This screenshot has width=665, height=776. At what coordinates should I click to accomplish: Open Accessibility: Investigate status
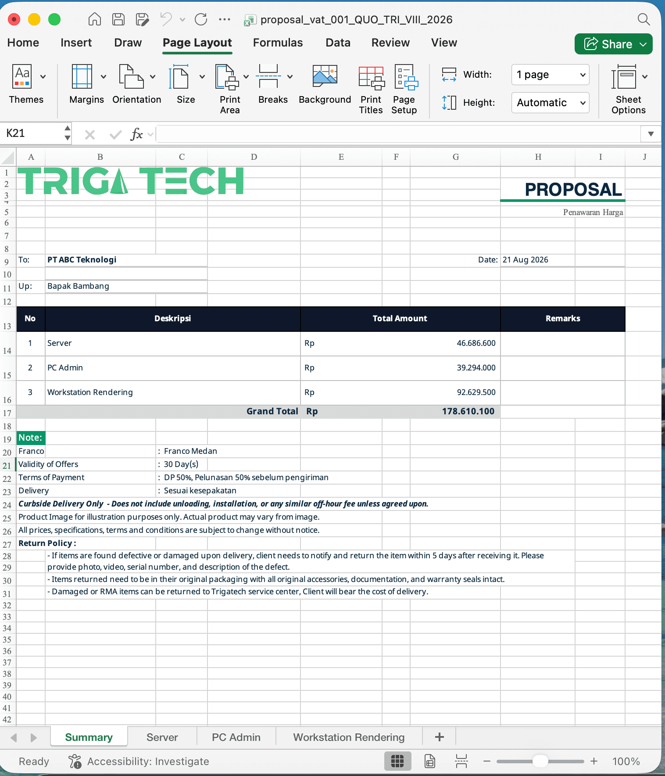tap(139, 761)
